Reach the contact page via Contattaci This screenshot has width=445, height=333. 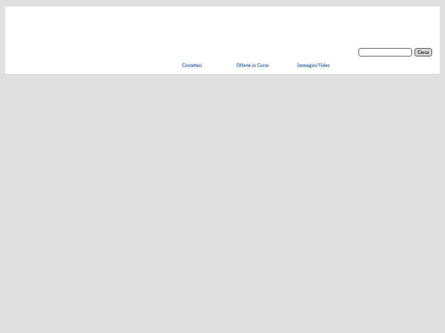192,65
